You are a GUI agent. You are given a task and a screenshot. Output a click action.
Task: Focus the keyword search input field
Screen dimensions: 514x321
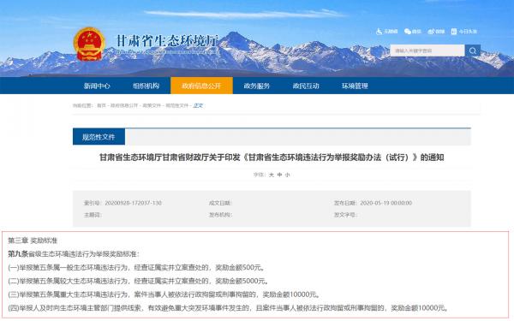pyautogui.click(x=427, y=51)
